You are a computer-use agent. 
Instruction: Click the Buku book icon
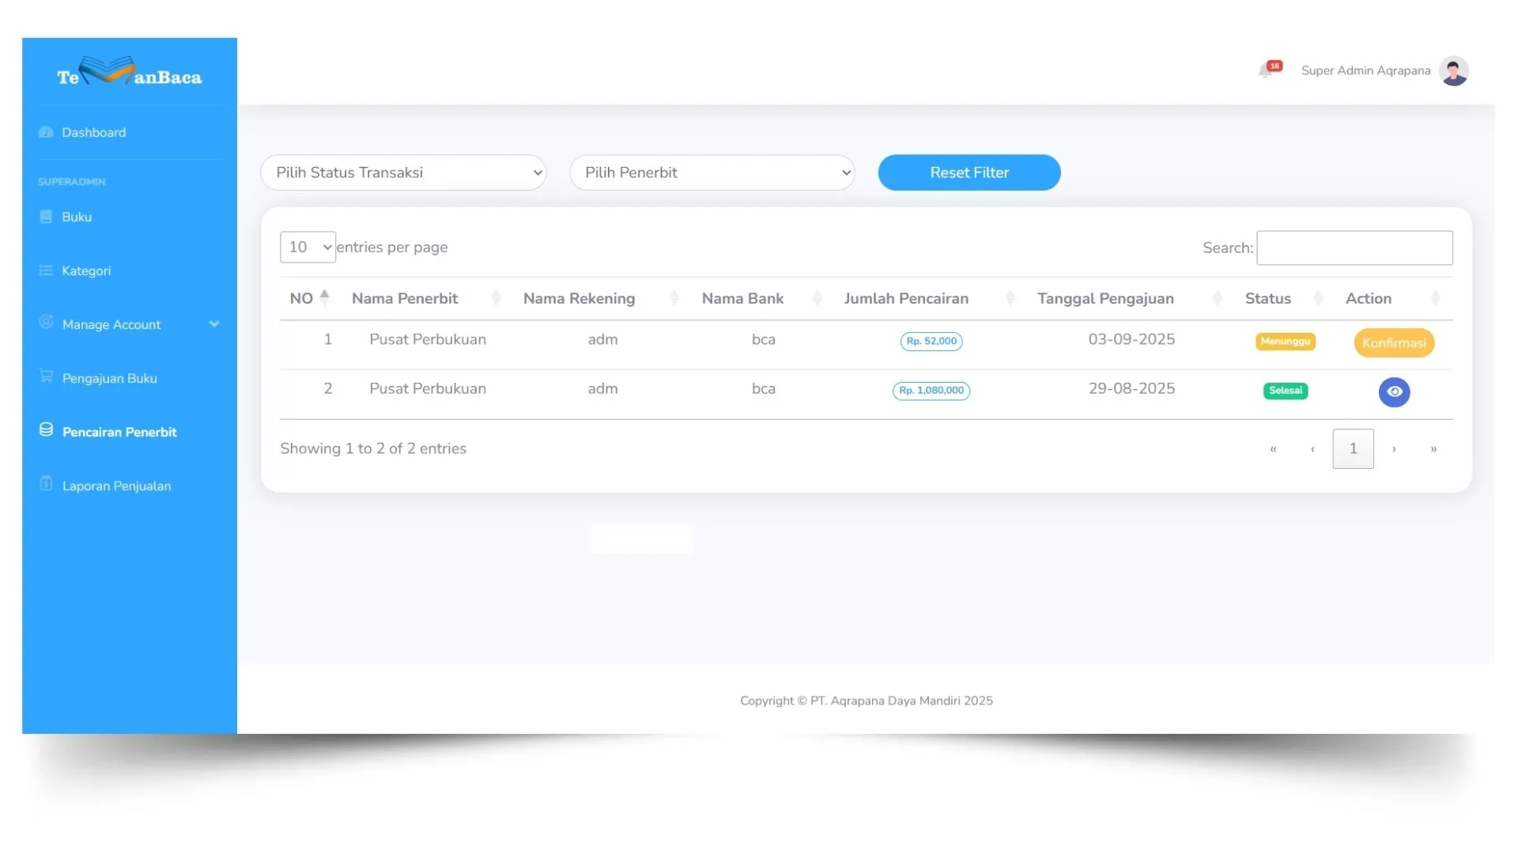46,217
